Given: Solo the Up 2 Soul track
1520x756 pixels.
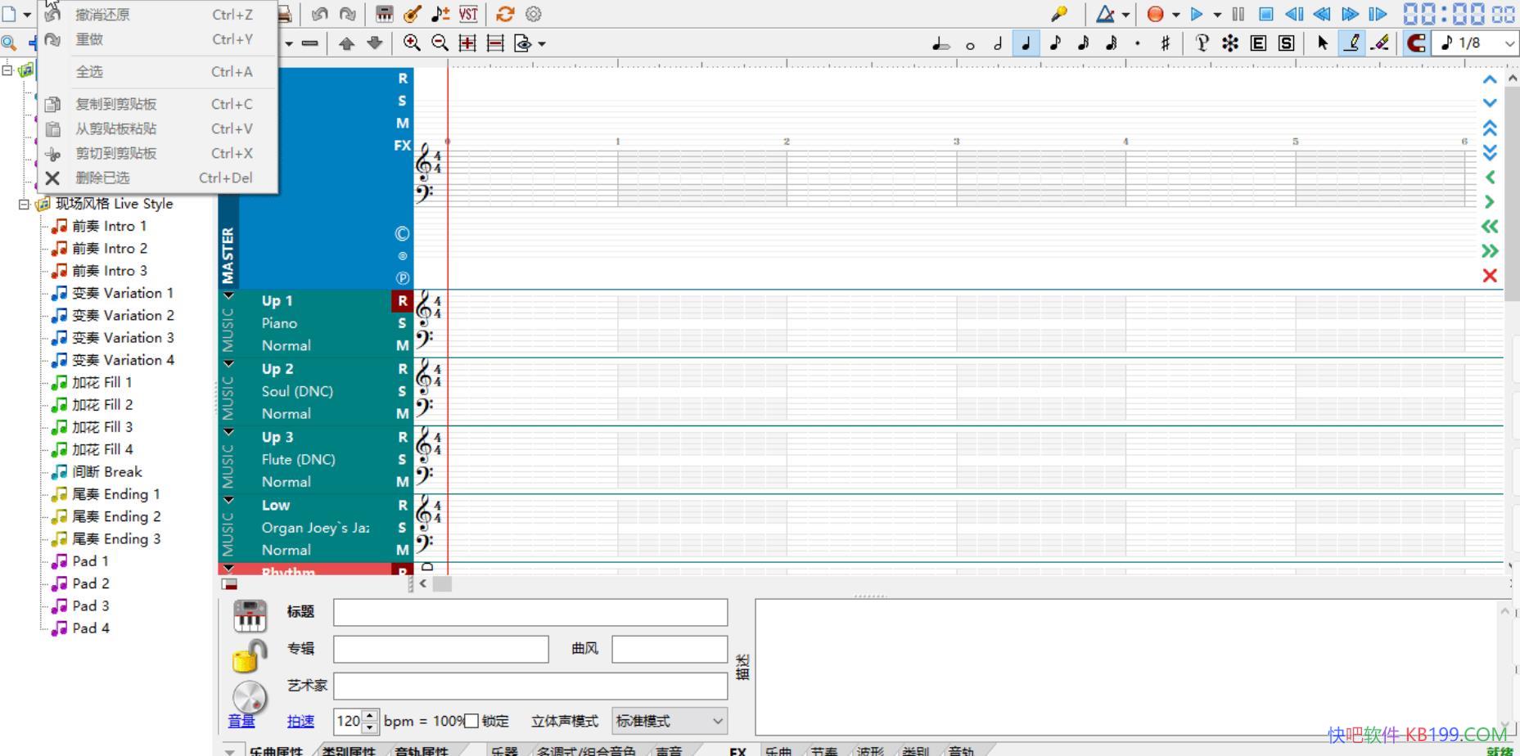Looking at the screenshot, I should 402,391.
